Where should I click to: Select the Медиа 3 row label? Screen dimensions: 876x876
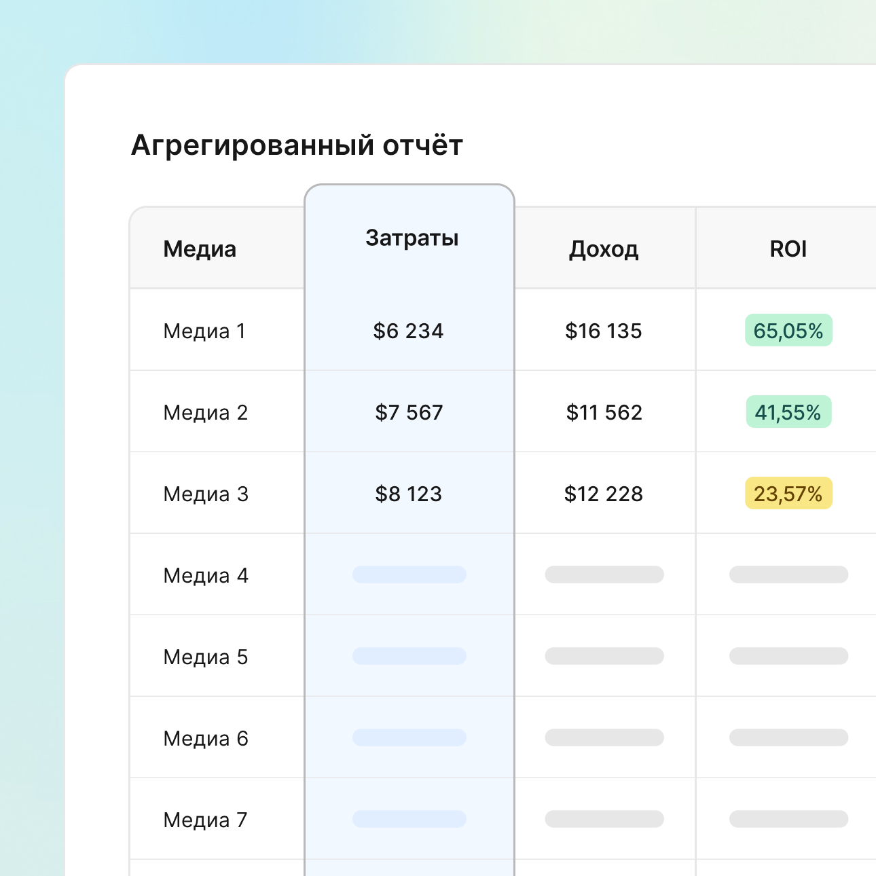point(206,494)
